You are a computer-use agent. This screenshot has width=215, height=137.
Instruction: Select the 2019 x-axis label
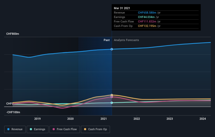[37, 119]
